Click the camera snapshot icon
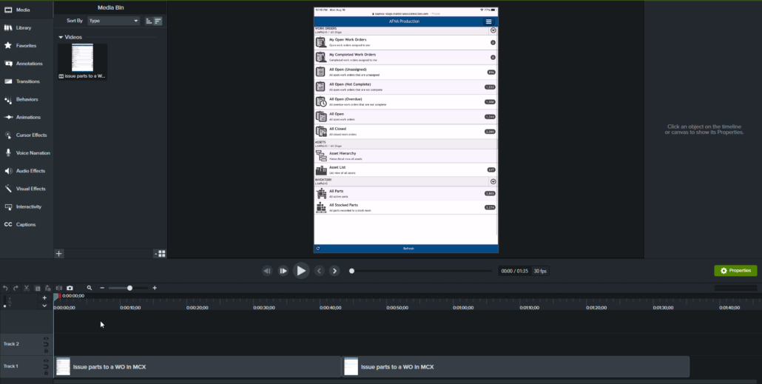 [70, 289]
